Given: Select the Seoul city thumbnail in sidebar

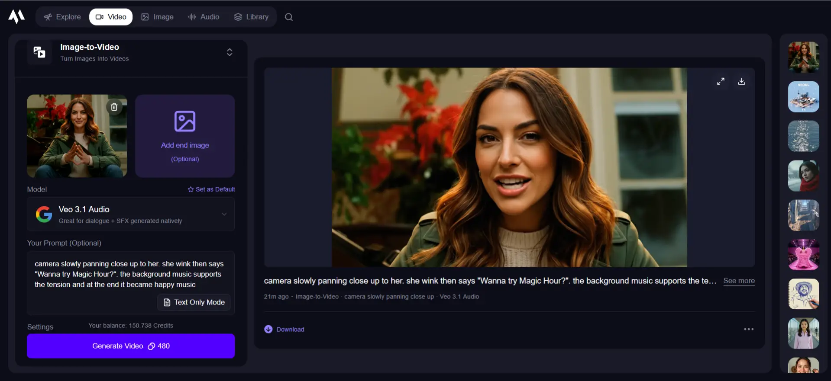Looking at the screenshot, I should [803, 97].
